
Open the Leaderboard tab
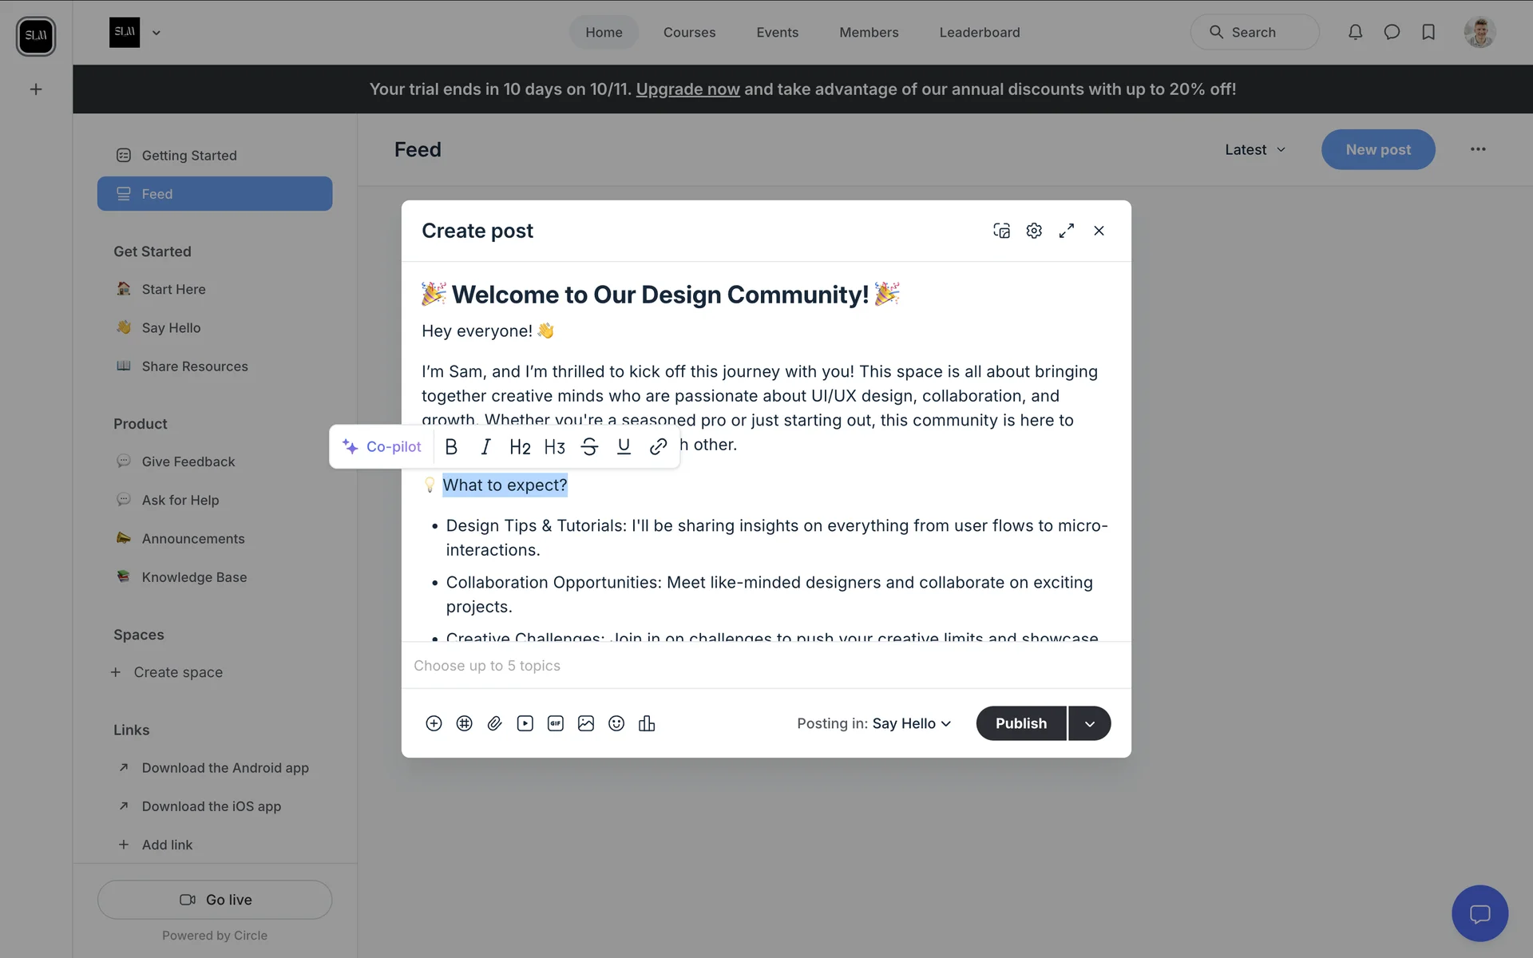[x=979, y=33]
